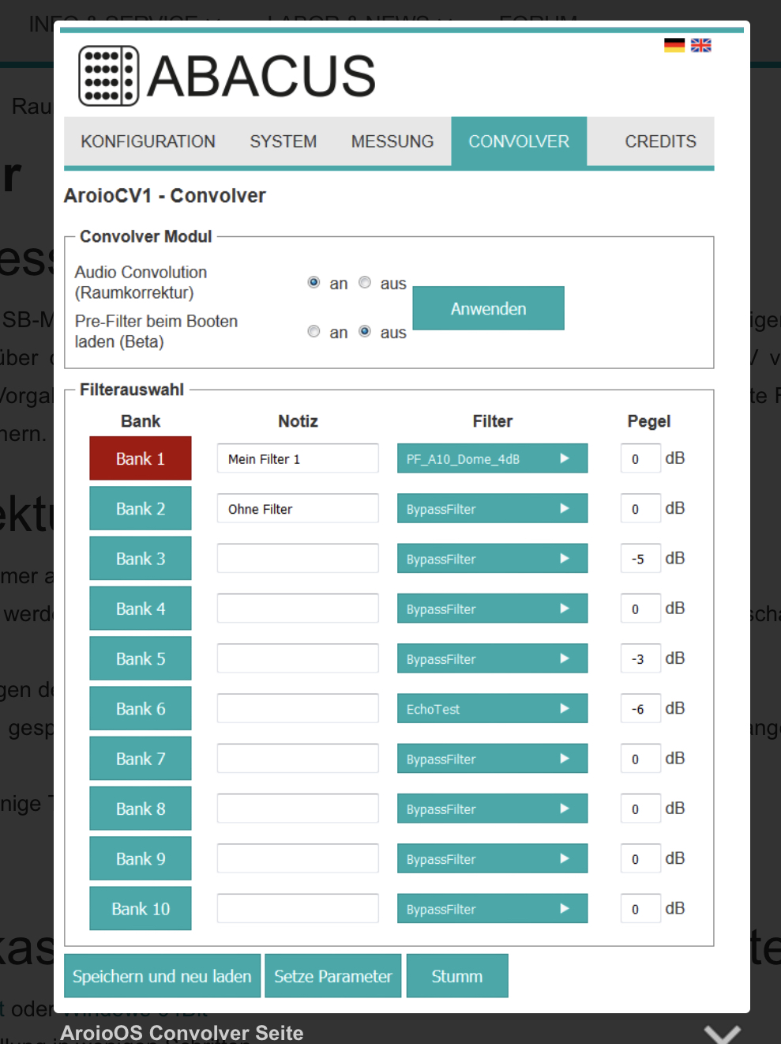Screen dimensions: 781x1044
Task: Open the Credits tab
Action: pyautogui.click(x=661, y=141)
